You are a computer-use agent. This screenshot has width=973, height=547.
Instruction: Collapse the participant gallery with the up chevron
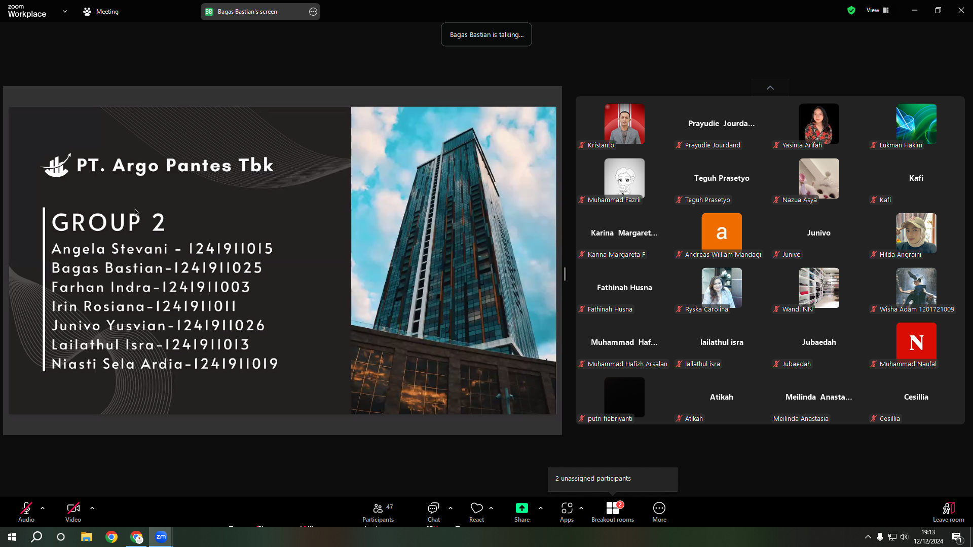770,88
